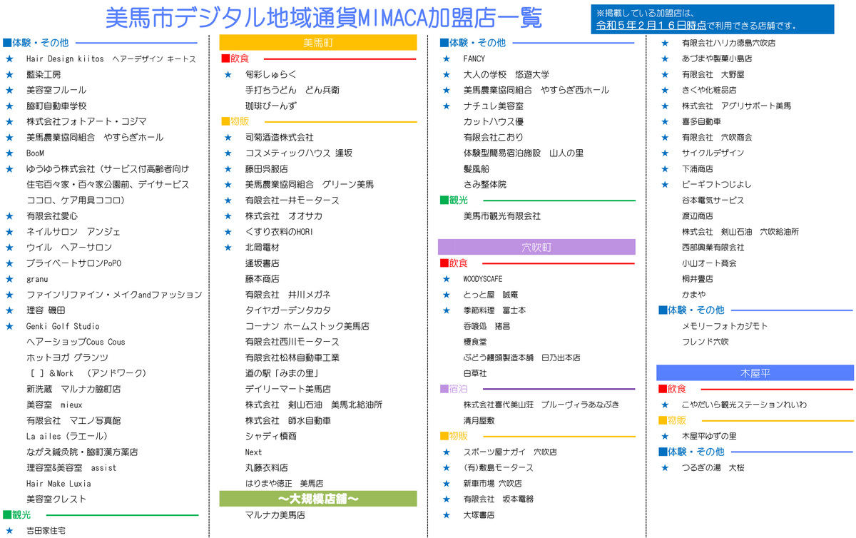
Task: Click the star beside つるぎの湯 大桜
Action: pyautogui.click(x=665, y=468)
